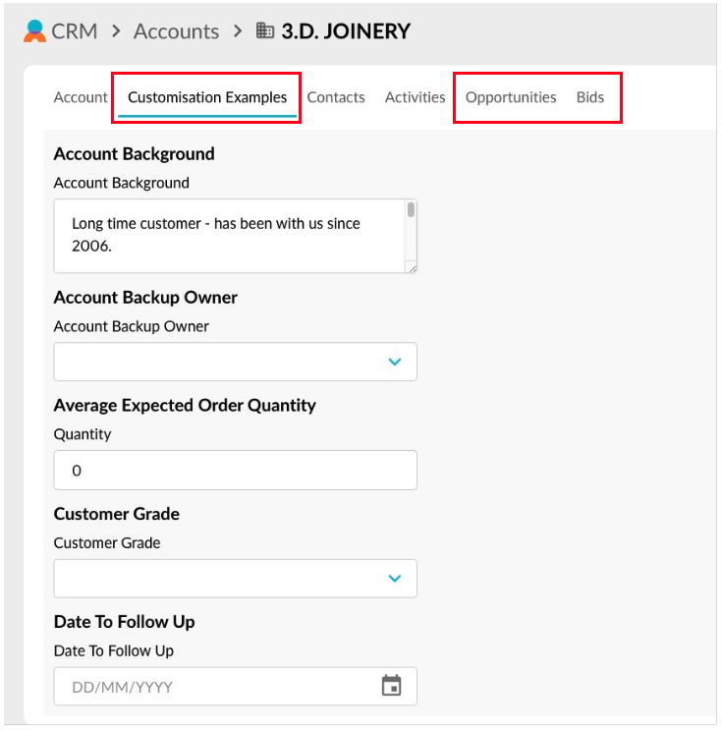Click the building icon beside 3.D. JOINERY
This screenshot has height=731, width=722.
coord(264,30)
